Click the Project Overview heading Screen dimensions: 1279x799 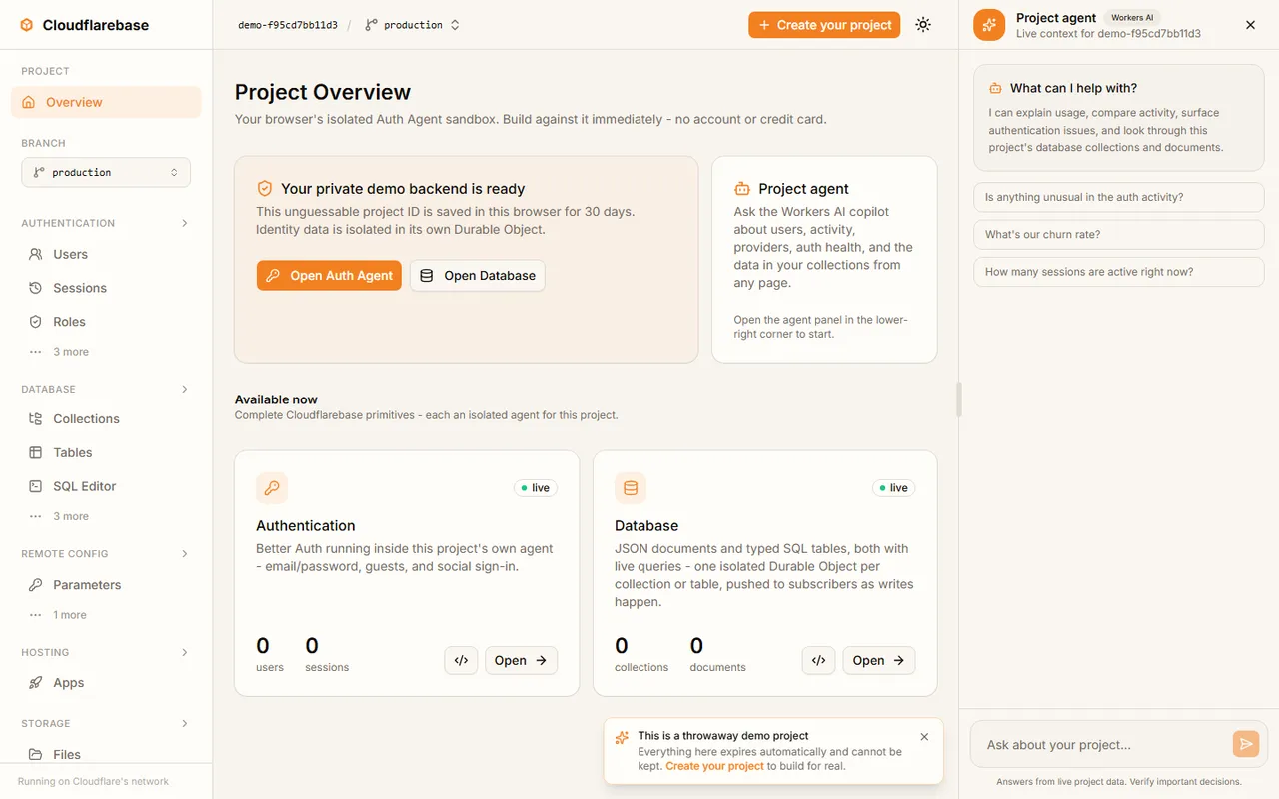[323, 92]
